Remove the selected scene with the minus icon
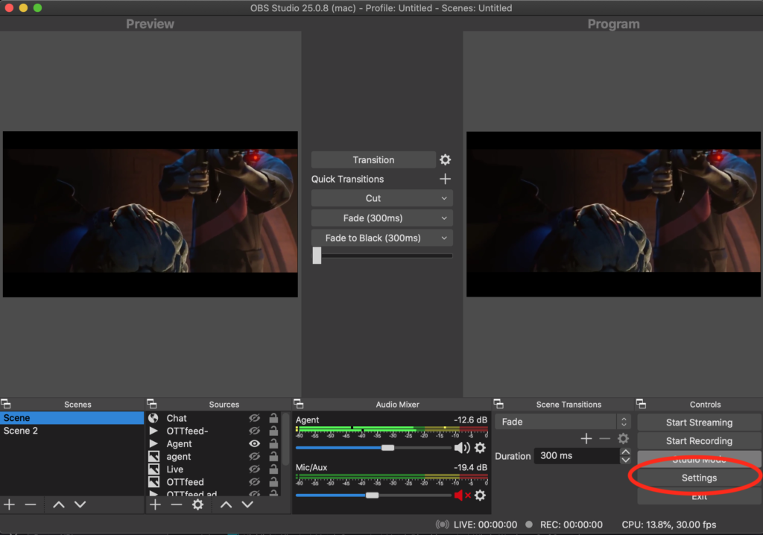This screenshot has height=535, width=763. [30, 504]
